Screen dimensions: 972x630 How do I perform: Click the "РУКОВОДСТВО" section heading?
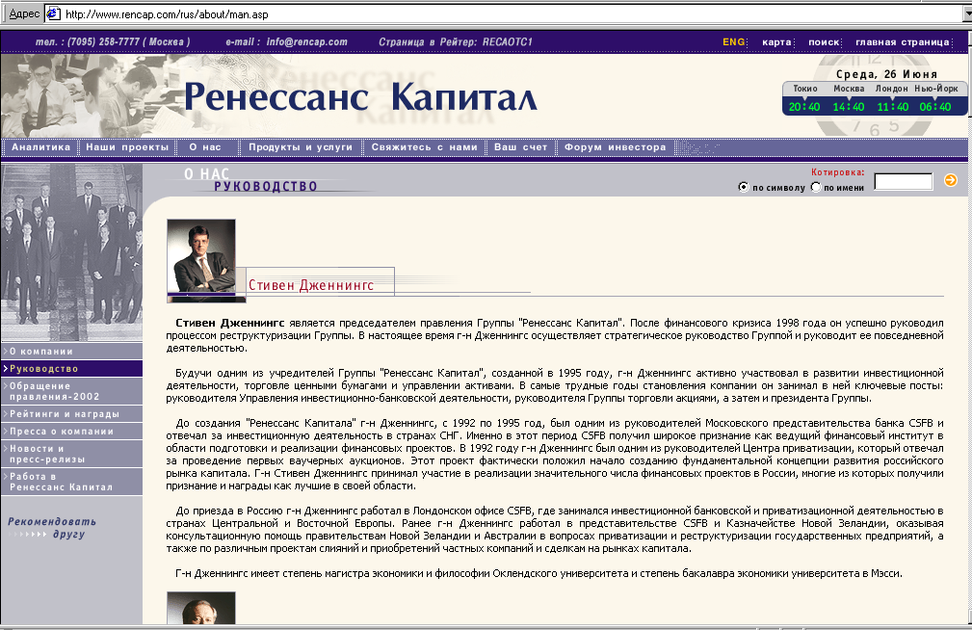click(x=266, y=187)
